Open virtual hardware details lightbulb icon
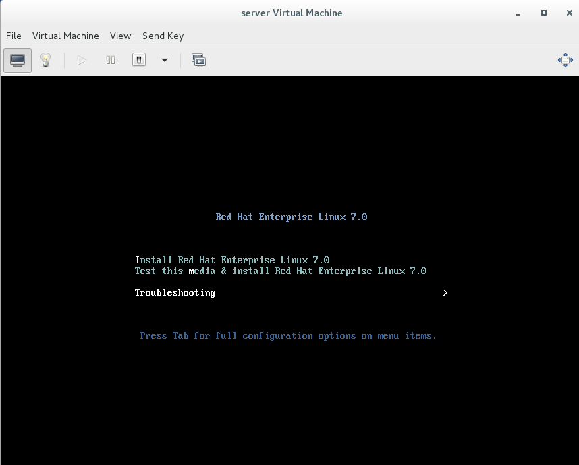Viewport: 579px width, 465px height. (45, 60)
